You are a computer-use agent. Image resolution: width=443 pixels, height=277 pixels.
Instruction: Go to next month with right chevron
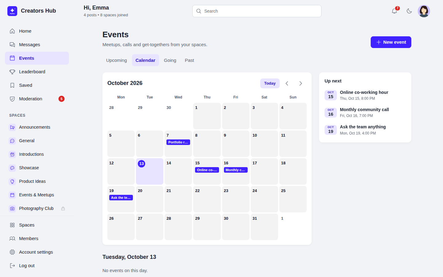click(x=301, y=83)
